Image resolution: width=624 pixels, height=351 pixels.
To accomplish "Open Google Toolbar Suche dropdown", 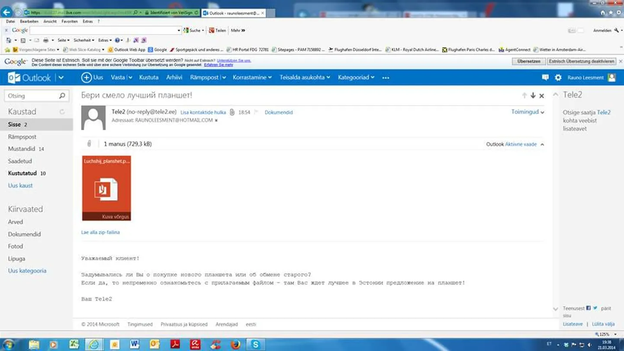I will [203, 30].
